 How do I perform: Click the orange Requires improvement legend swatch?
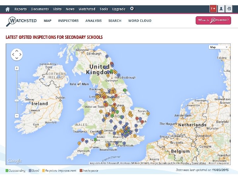point(44,170)
